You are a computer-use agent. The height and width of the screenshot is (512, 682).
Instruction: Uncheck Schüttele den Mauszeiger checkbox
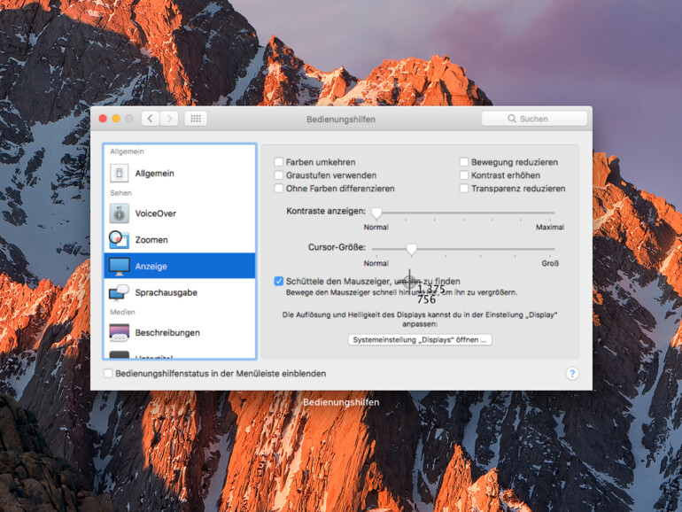pos(279,282)
